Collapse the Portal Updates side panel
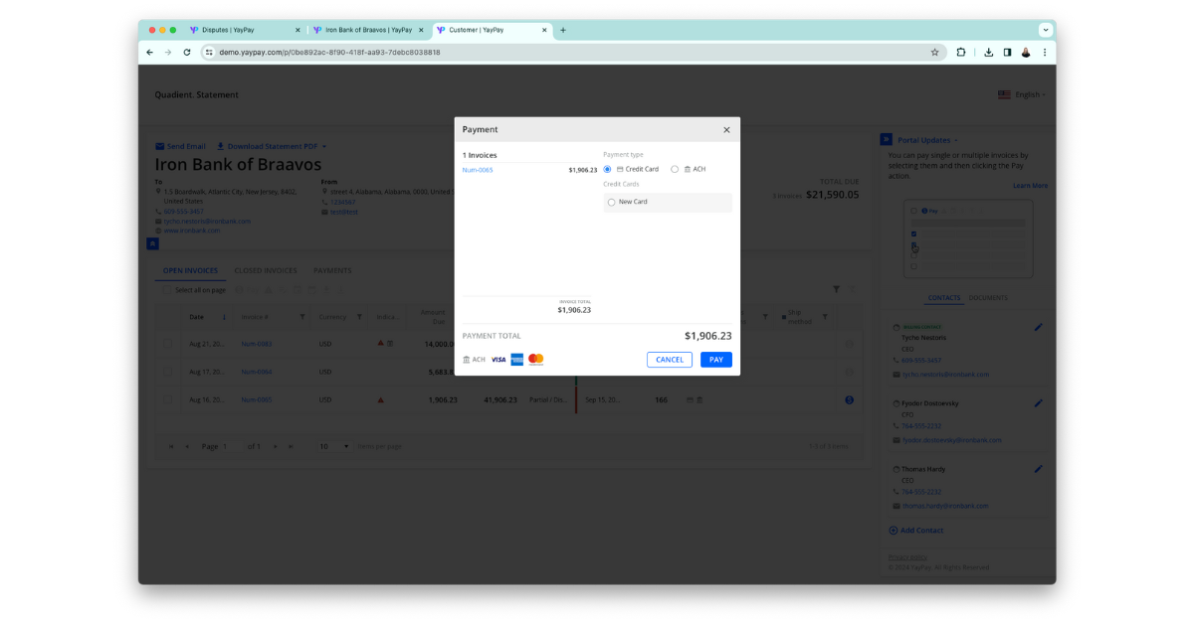The image size is (1194, 623). point(886,140)
